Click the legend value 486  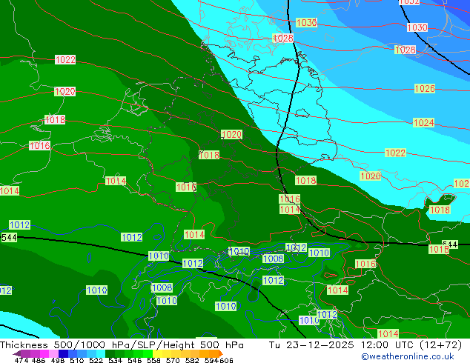click(x=39, y=360)
